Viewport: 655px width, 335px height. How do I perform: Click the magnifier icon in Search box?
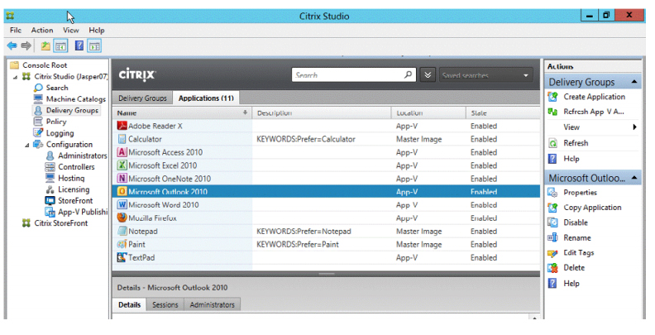[x=408, y=74]
